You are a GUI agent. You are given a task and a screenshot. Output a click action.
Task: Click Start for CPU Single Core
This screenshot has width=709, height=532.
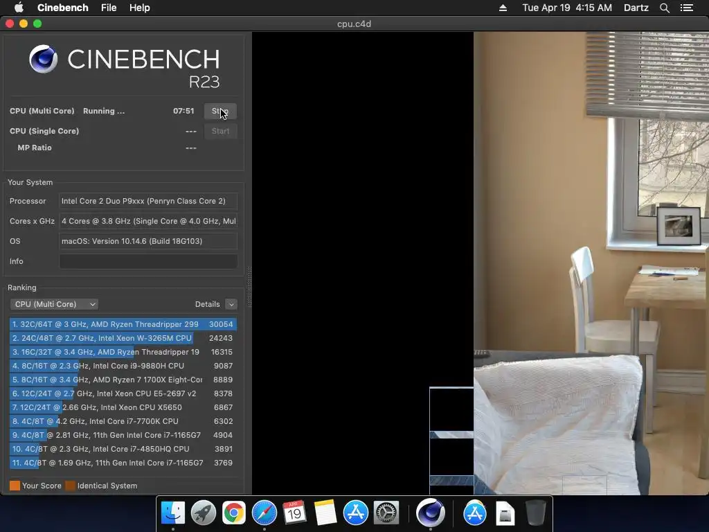[220, 131]
